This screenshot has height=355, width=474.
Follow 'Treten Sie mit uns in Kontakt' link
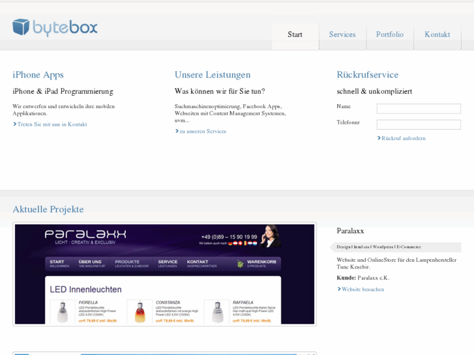click(x=52, y=124)
